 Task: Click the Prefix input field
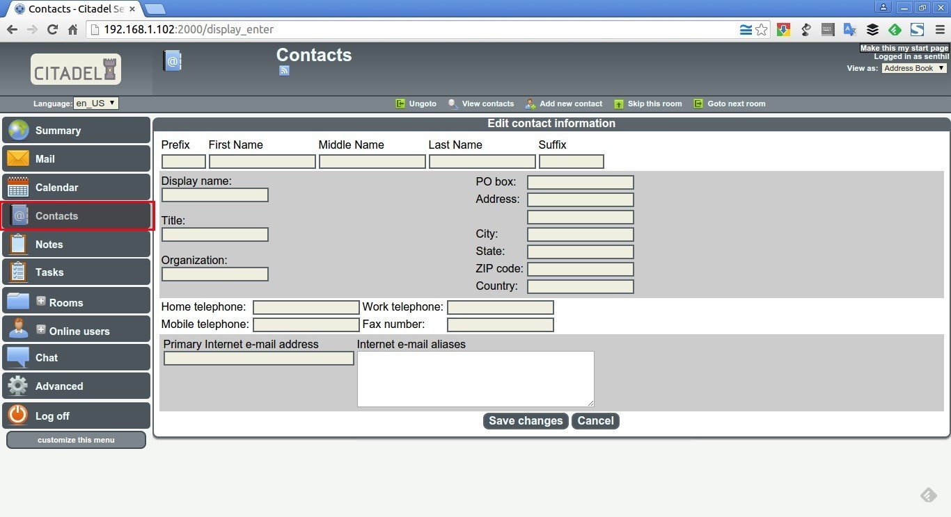click(184, 161)
